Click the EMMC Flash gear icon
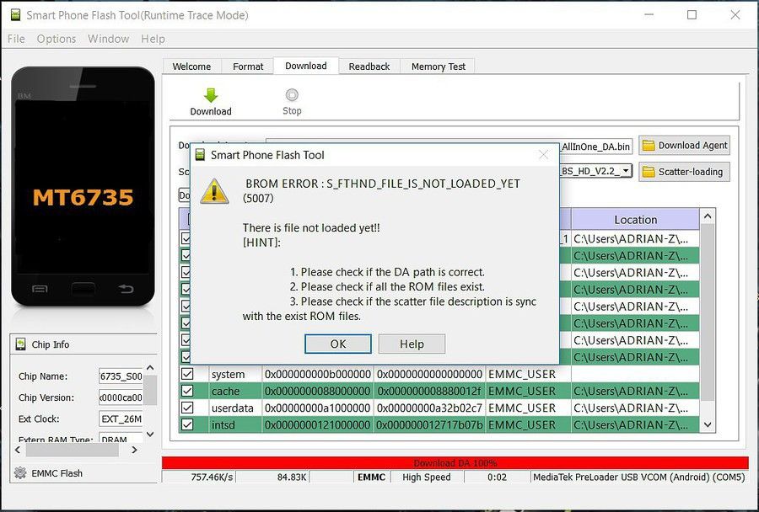This screenshot has width=759, height=512. [20, 472]
